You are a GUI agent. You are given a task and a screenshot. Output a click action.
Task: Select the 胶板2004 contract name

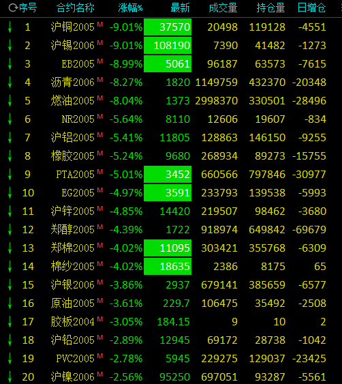point(73,322)
